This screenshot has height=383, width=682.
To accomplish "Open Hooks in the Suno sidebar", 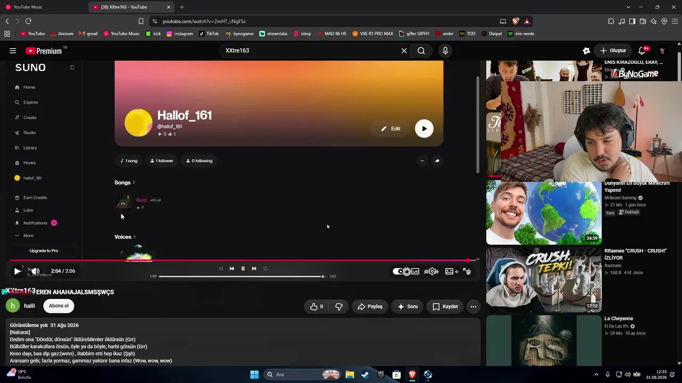I will pyautogui.click(x=26, y=163).
